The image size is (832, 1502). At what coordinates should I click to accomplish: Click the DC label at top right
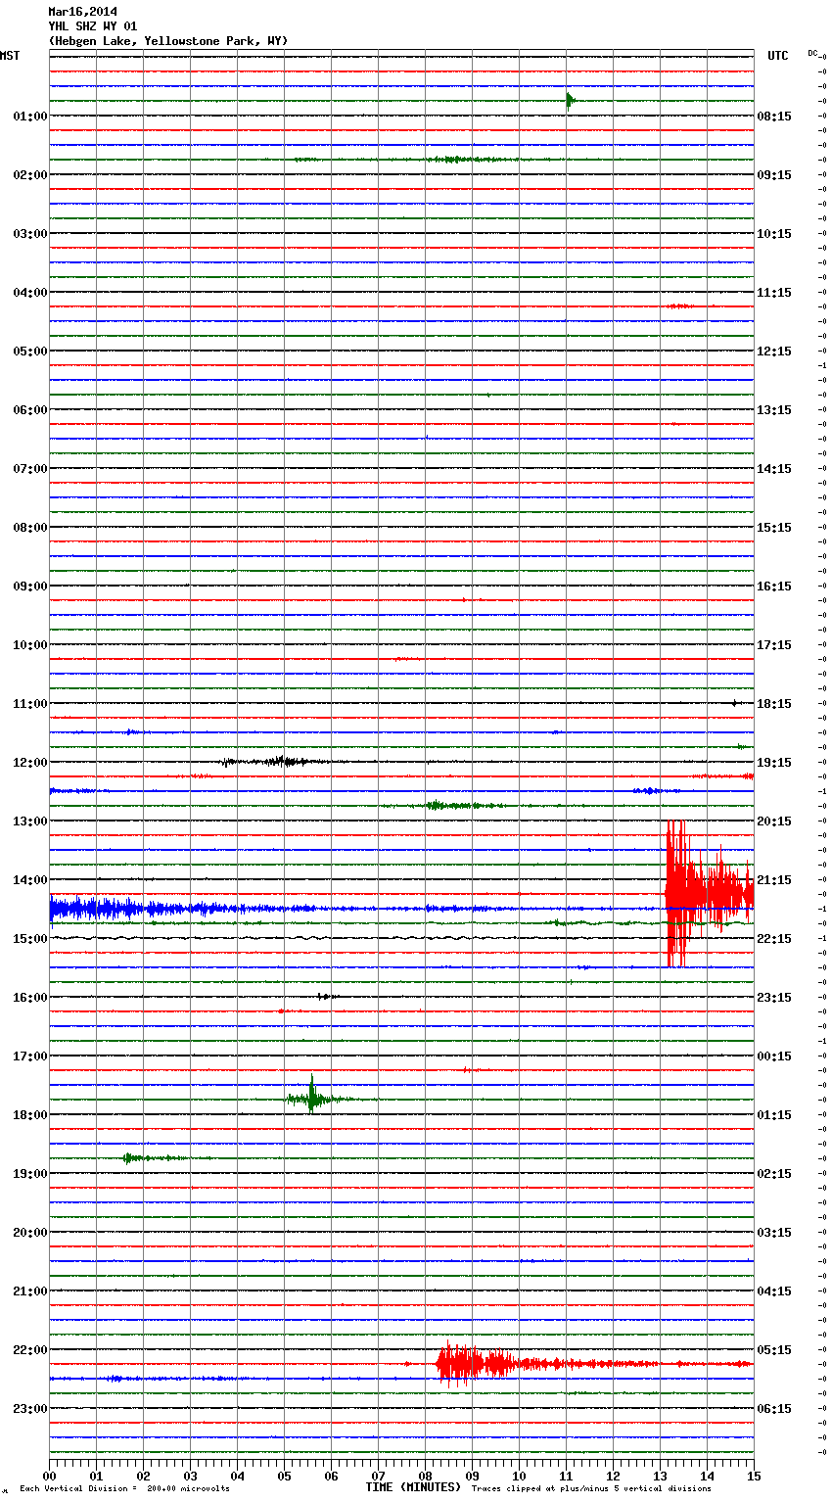812,53
